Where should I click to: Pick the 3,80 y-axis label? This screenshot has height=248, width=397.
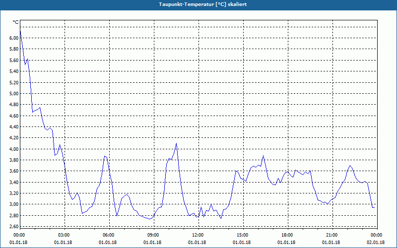pos(14,160)
